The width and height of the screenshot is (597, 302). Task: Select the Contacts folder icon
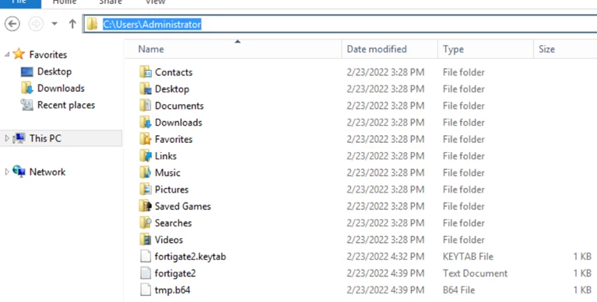pyautogui.click(x=146, y=71)
